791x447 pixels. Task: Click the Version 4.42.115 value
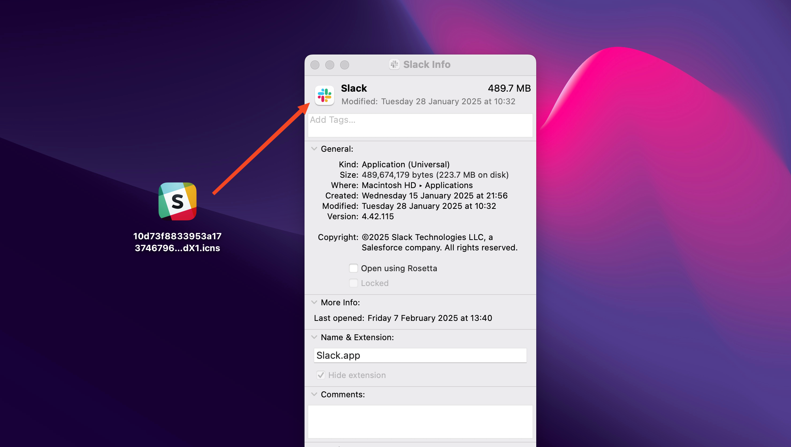click(378, 216)
